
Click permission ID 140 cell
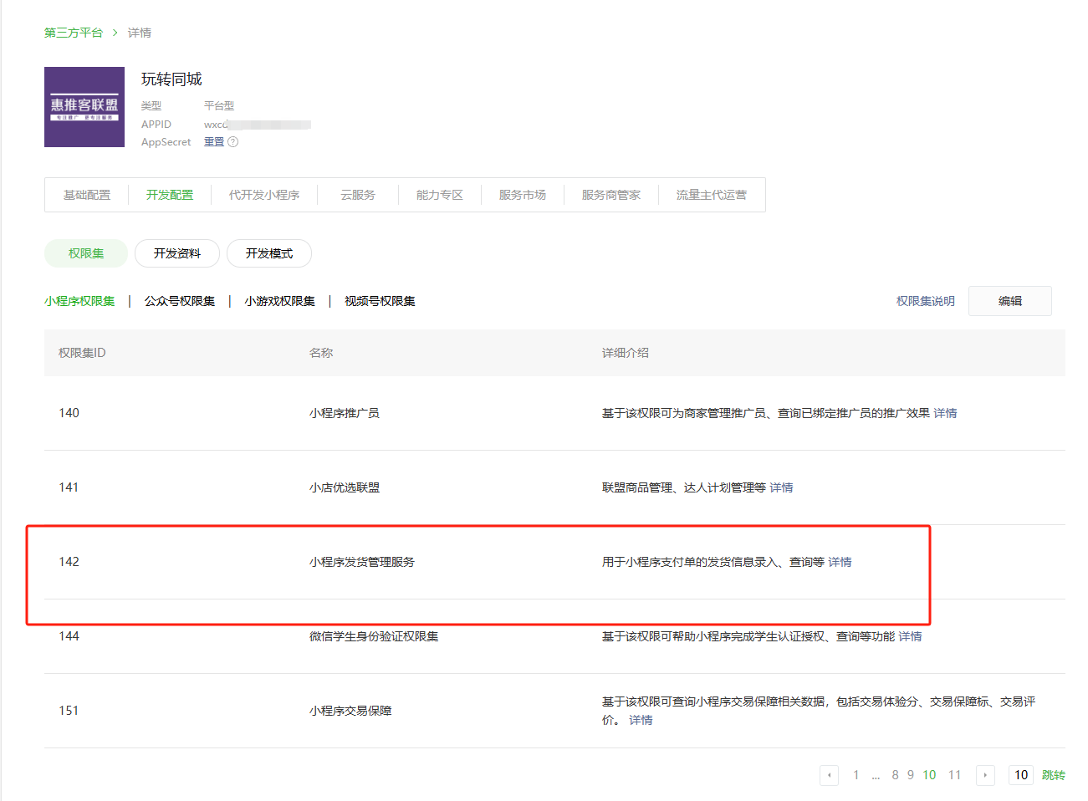(69, 413)
